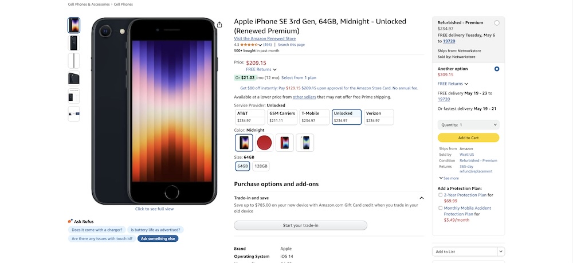Open the Visit the Amazon Renewed Store link
The height and width of the screenshot is (263, 573).
(264, 38)
